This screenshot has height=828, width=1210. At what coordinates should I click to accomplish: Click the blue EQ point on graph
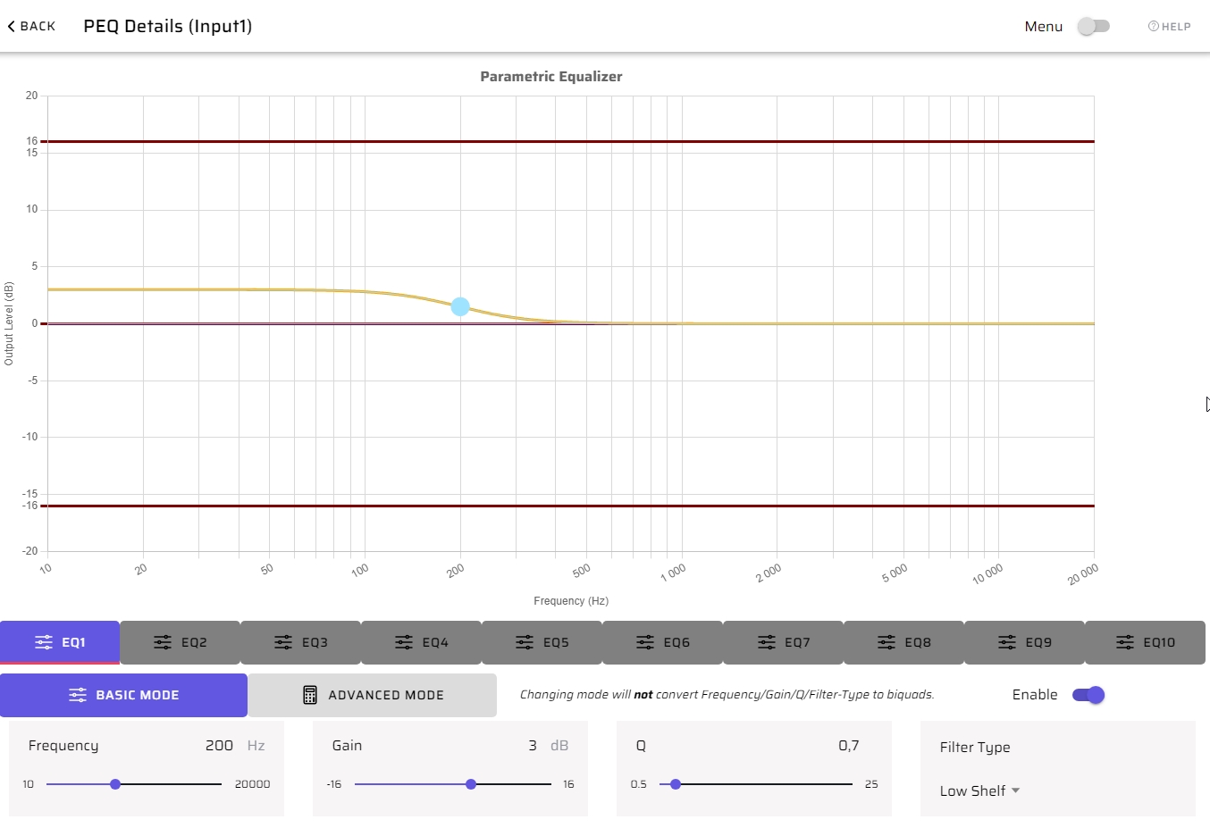point(460,306)
